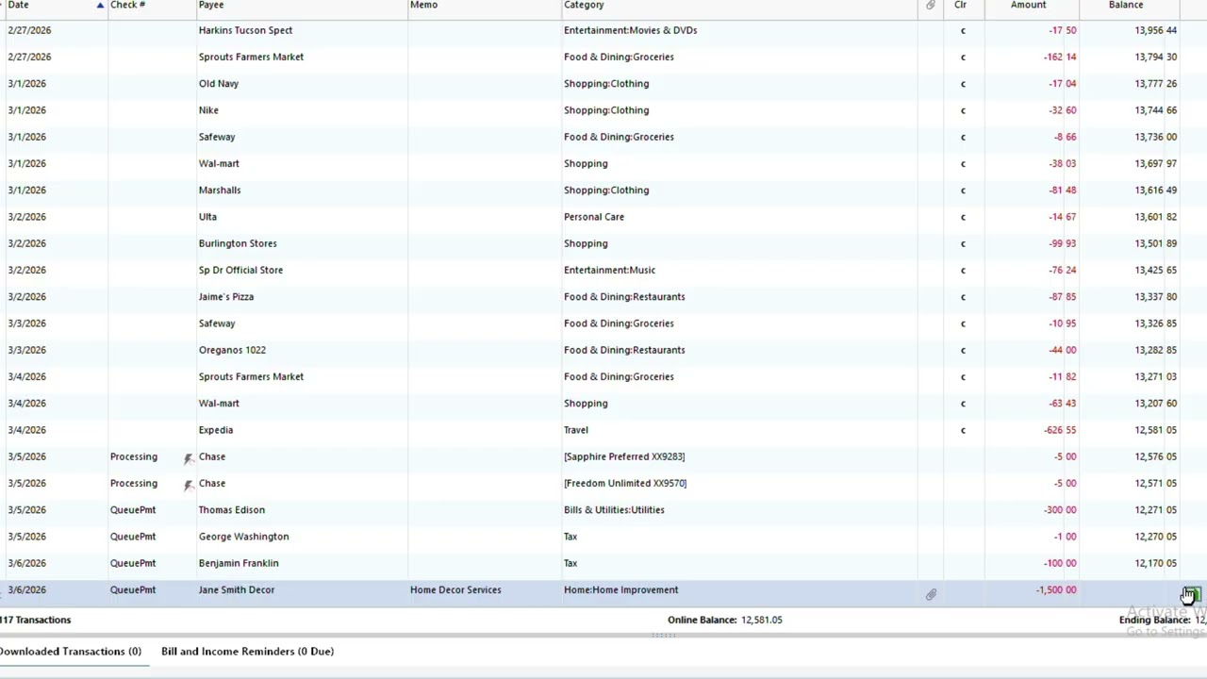Viewport: 1207px width, 679px height.
Task: Open the Downloaded Transactions (0) tab
Action: tap(71, 651)
